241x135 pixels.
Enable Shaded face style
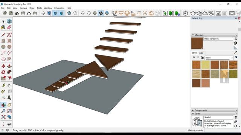pos(95,13)
